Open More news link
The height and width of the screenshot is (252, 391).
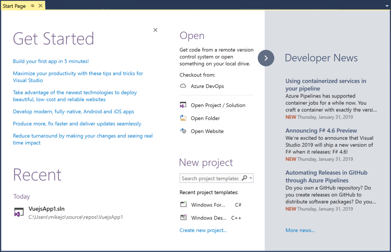tap(300, 230)
